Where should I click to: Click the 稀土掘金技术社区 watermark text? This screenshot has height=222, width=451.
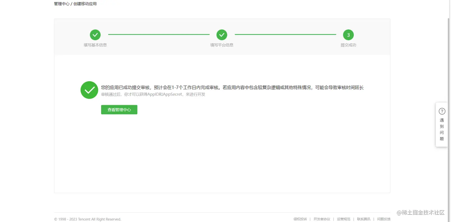pos(421,213)
